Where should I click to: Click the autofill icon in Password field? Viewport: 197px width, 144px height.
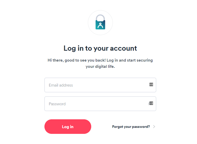point(151,103)
